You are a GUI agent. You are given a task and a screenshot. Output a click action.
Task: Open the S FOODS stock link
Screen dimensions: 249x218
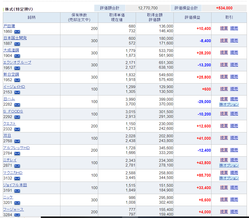point(13,111)
